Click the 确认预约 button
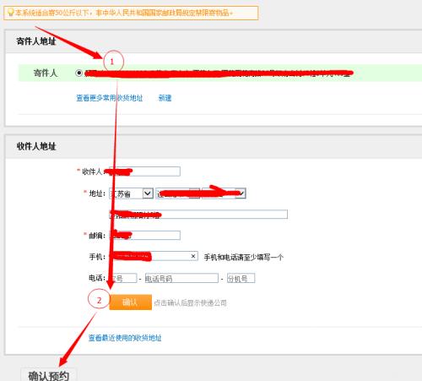 (49, 375)
